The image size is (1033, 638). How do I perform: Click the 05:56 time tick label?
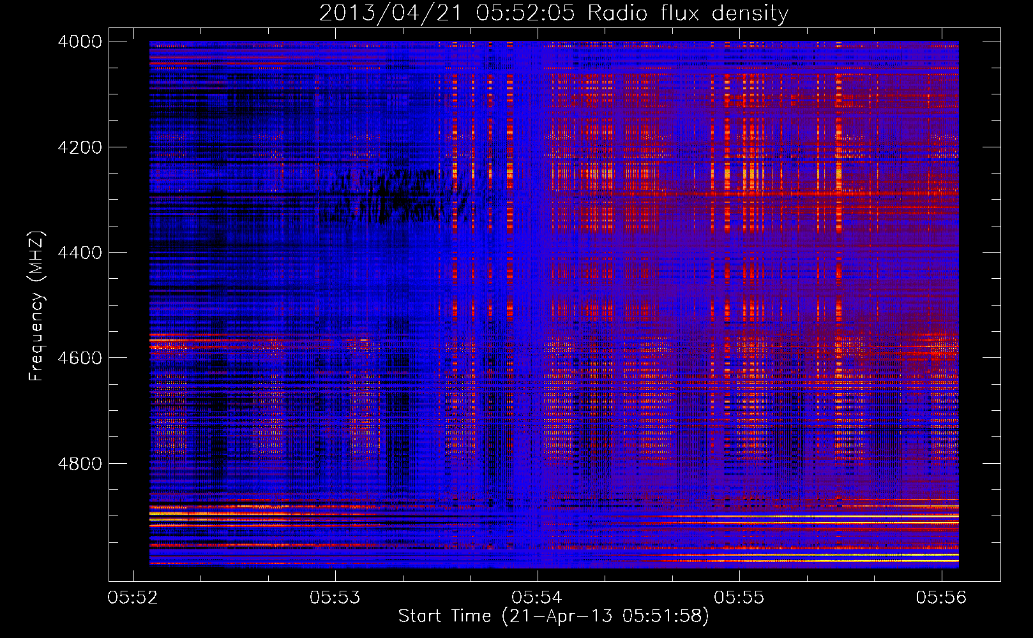(941, 598)
